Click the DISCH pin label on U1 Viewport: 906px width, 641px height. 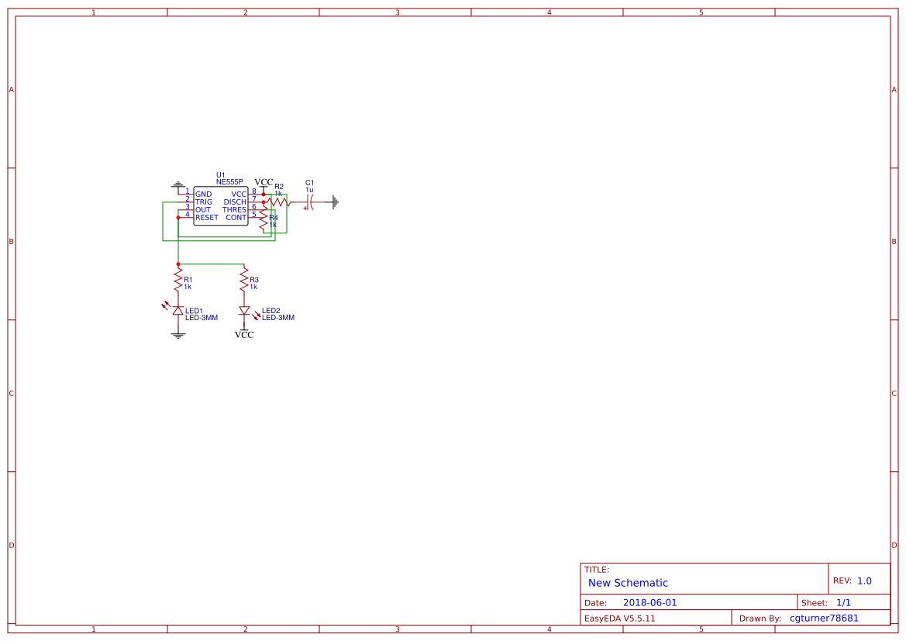pyautogui.click(x=235, y=202)
